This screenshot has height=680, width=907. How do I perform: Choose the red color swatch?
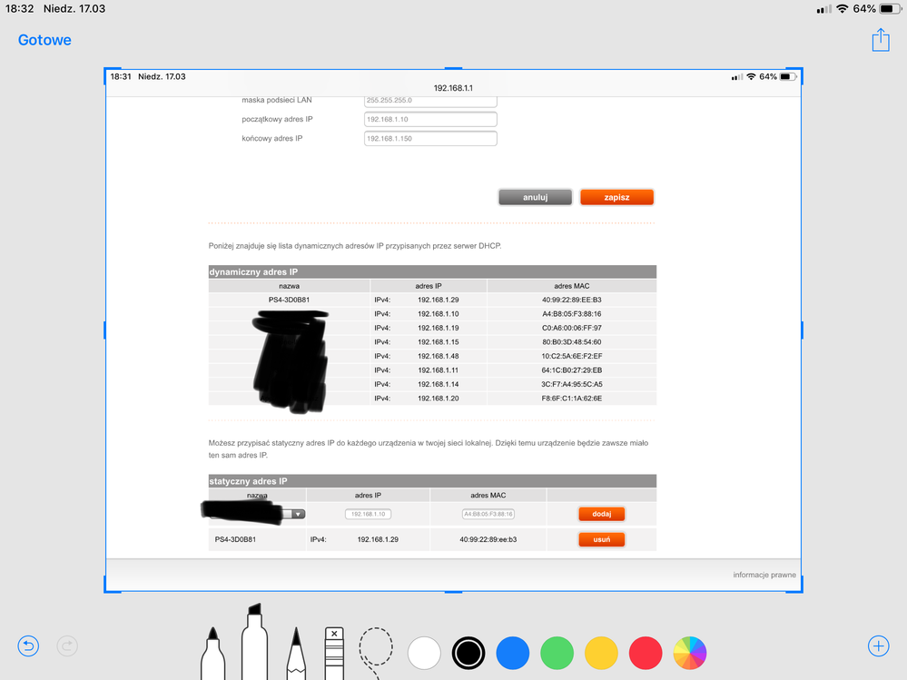coord(646,652)
